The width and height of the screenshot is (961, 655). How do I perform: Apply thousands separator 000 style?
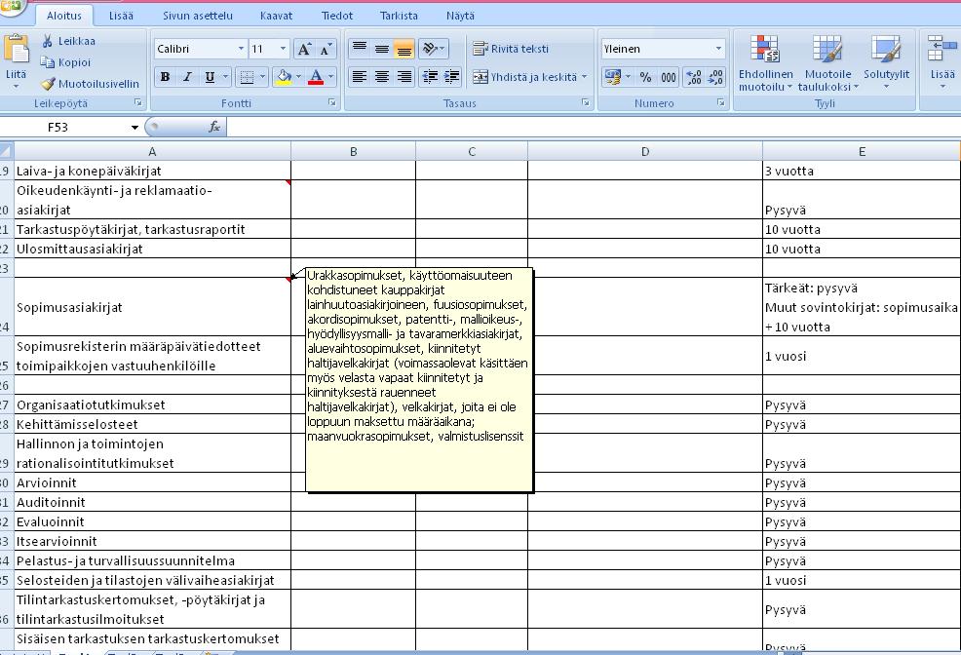point(668,77)
